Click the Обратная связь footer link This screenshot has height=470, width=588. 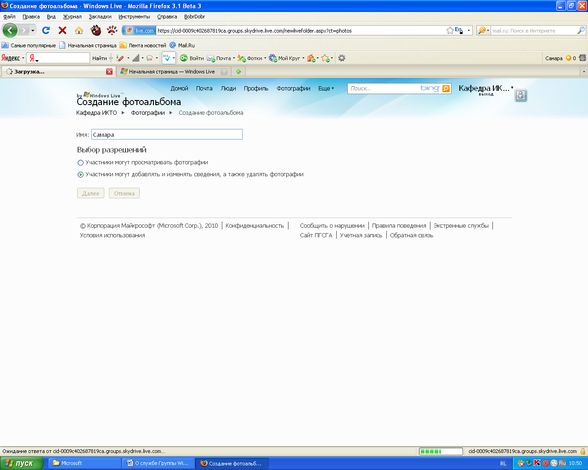click(412, 235)
